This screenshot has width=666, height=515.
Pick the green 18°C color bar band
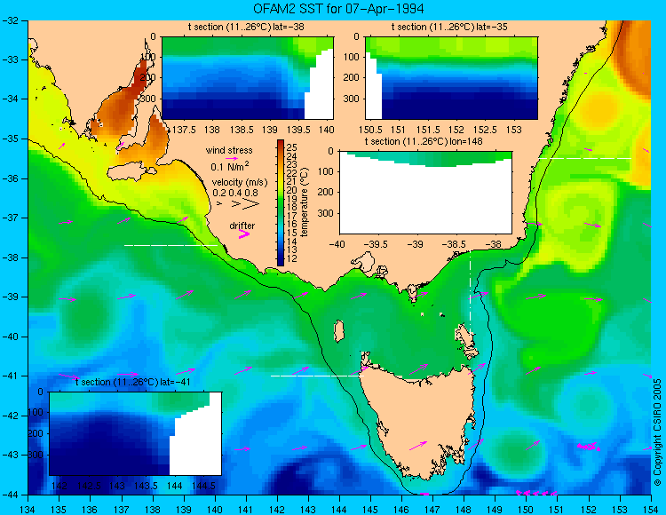point(281,207)
